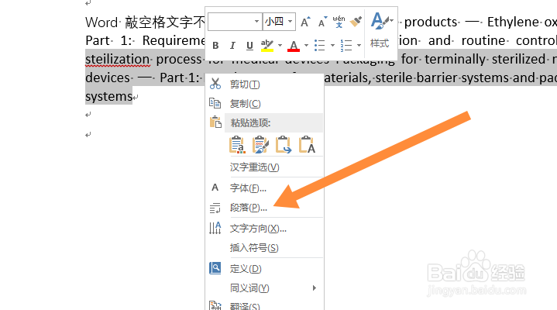Open highlight color dropdown arrow
Screen dimensions: 557x310
tap(280, 46)
